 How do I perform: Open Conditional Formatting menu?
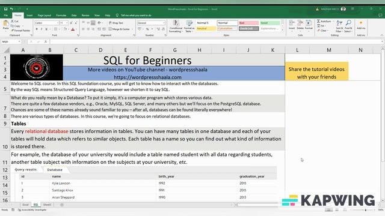coord(176,26)
